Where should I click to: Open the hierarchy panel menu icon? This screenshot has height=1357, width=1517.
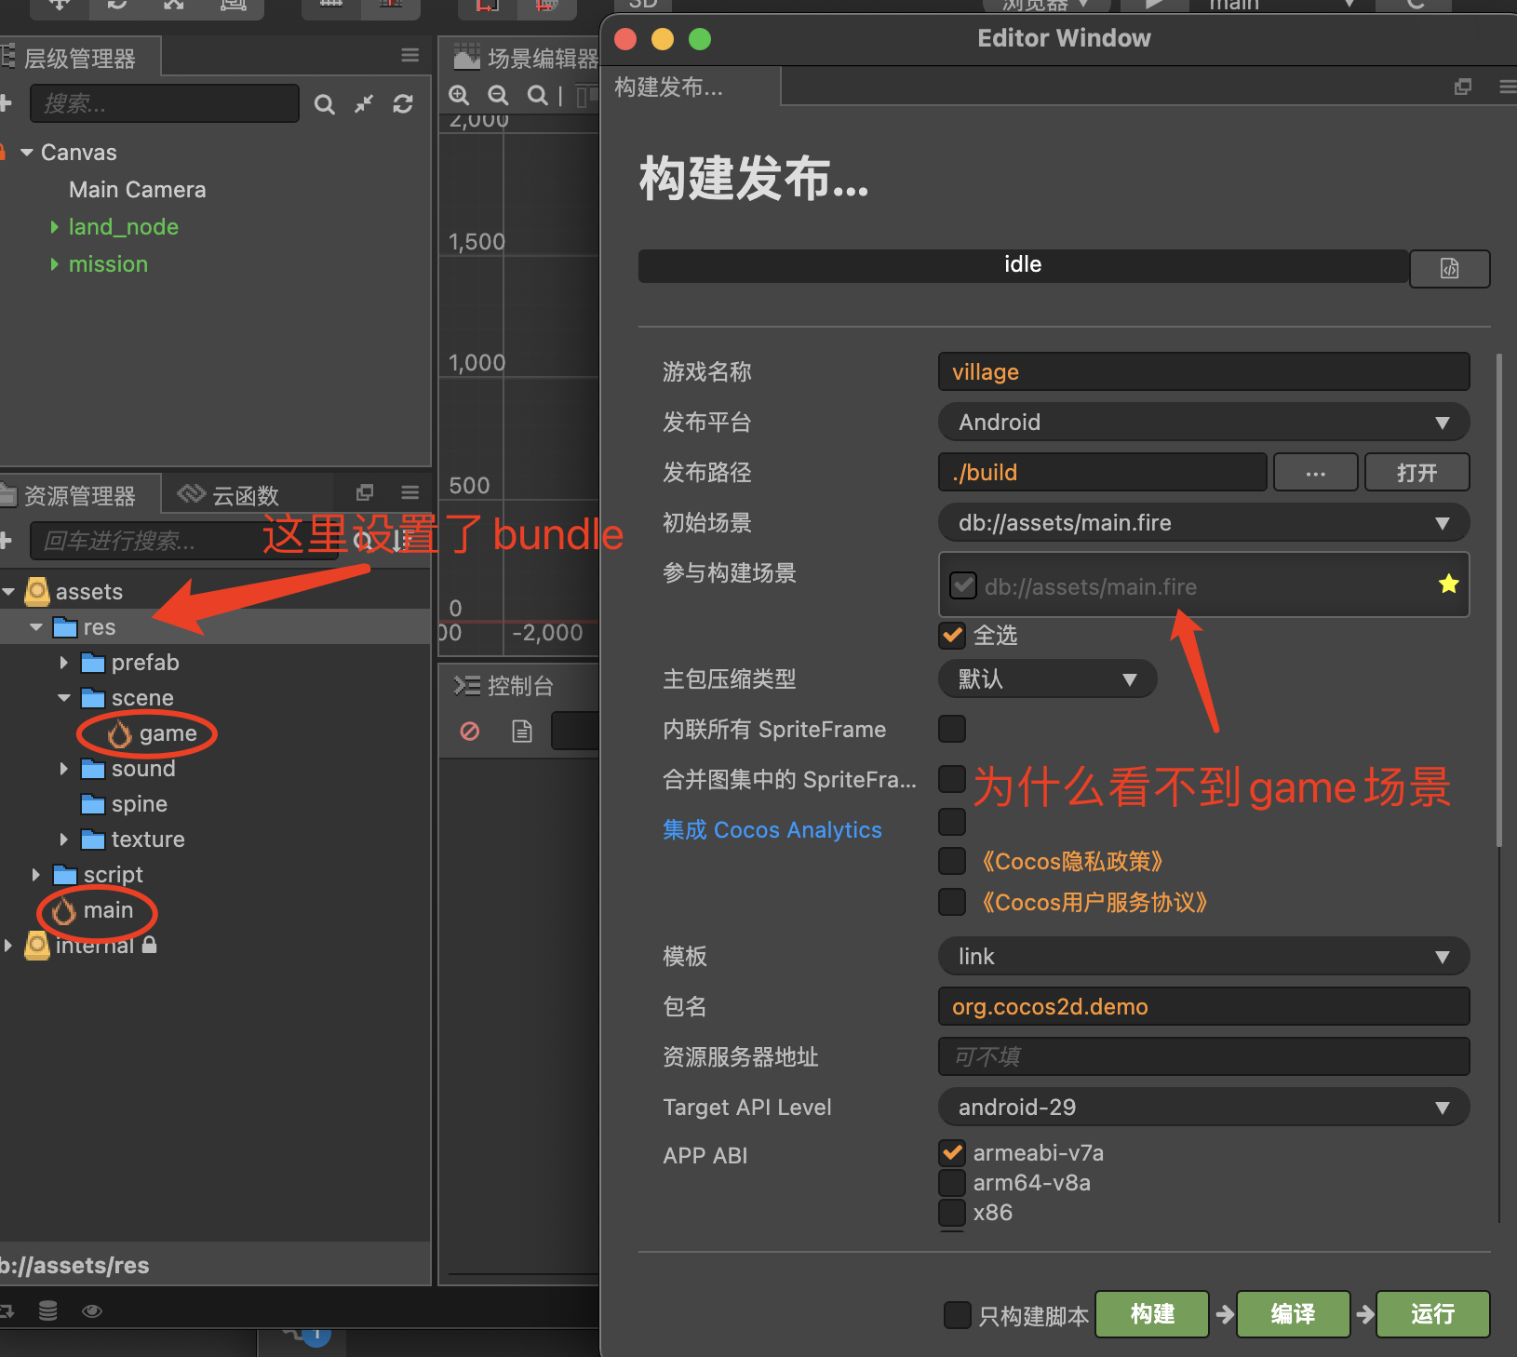pyautogui.click(x=409, y=55)
